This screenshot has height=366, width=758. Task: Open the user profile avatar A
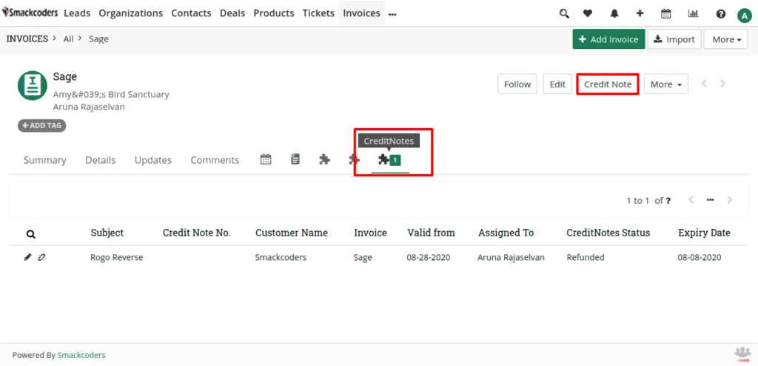click(x=744, y=16)
